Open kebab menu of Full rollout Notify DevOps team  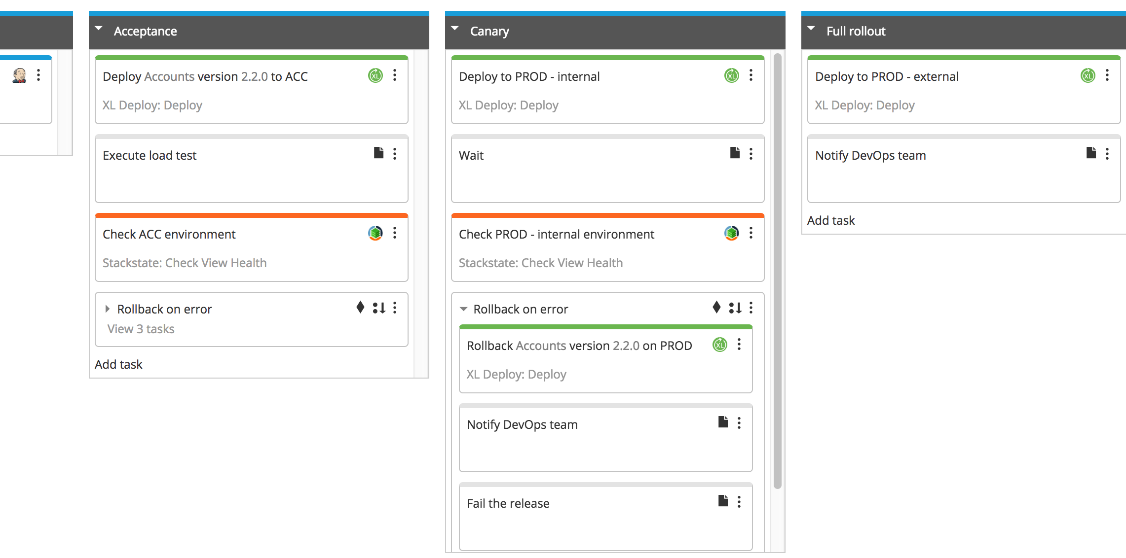pyautogui.click(x=1107, y=154)
